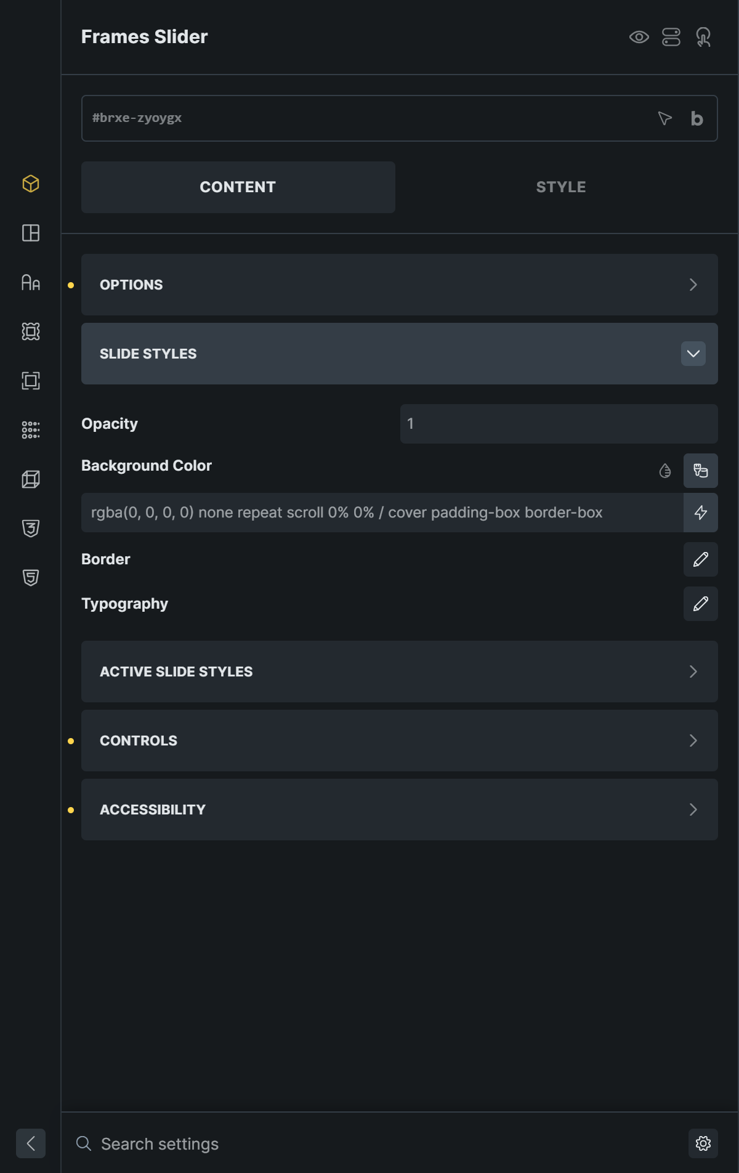Open the swatch button beside Background Color
Screen dimensions: 739x1173
point(701,471)
